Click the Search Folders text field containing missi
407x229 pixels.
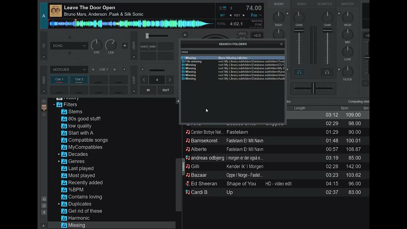[x=233, y=52]
